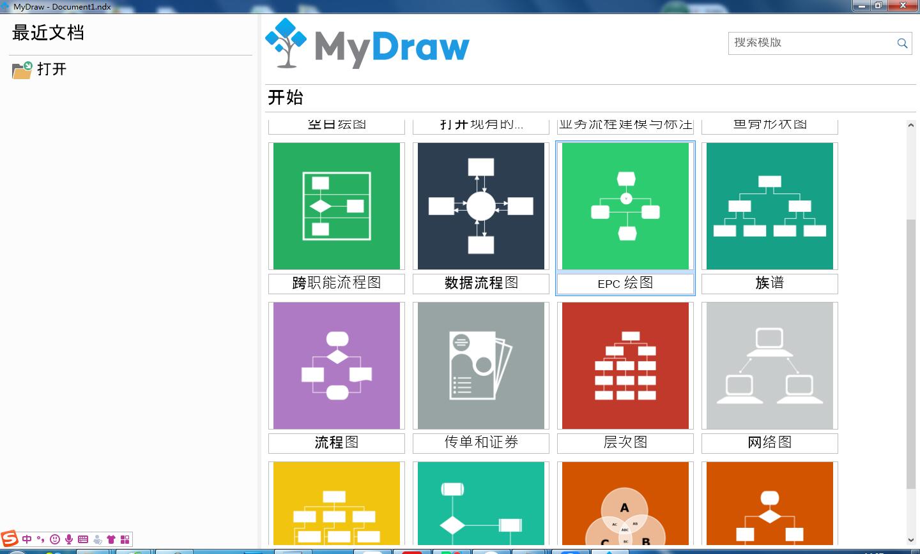
Task: Toggle the punctuation mode in the Sogou bar
Action: [41, 539]
